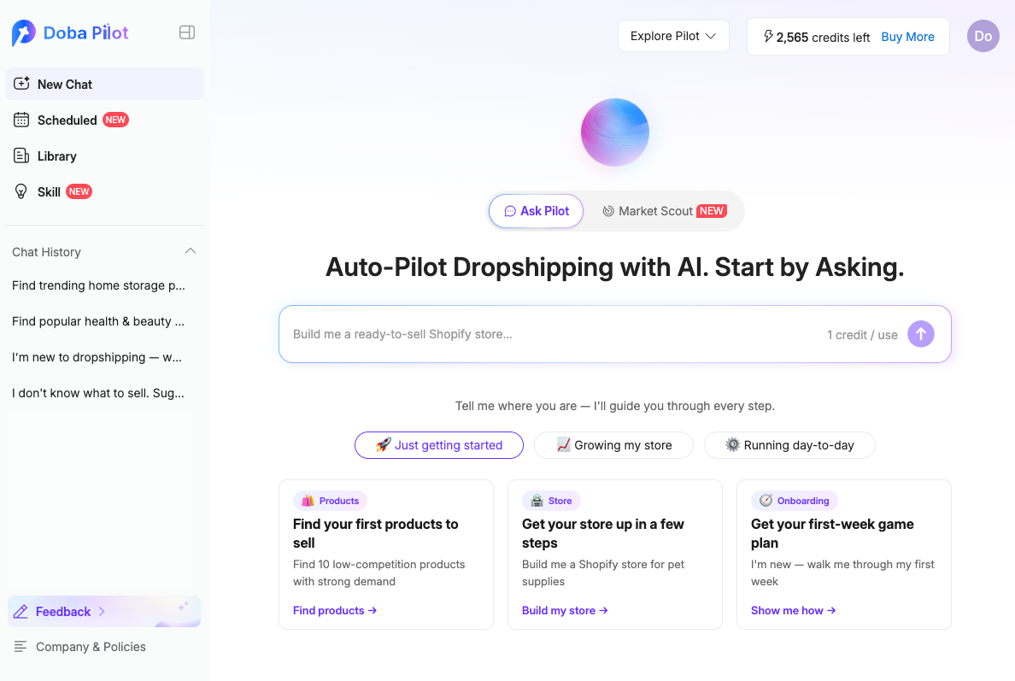Open the Feedback form
1015x681 pixels.
104,612
